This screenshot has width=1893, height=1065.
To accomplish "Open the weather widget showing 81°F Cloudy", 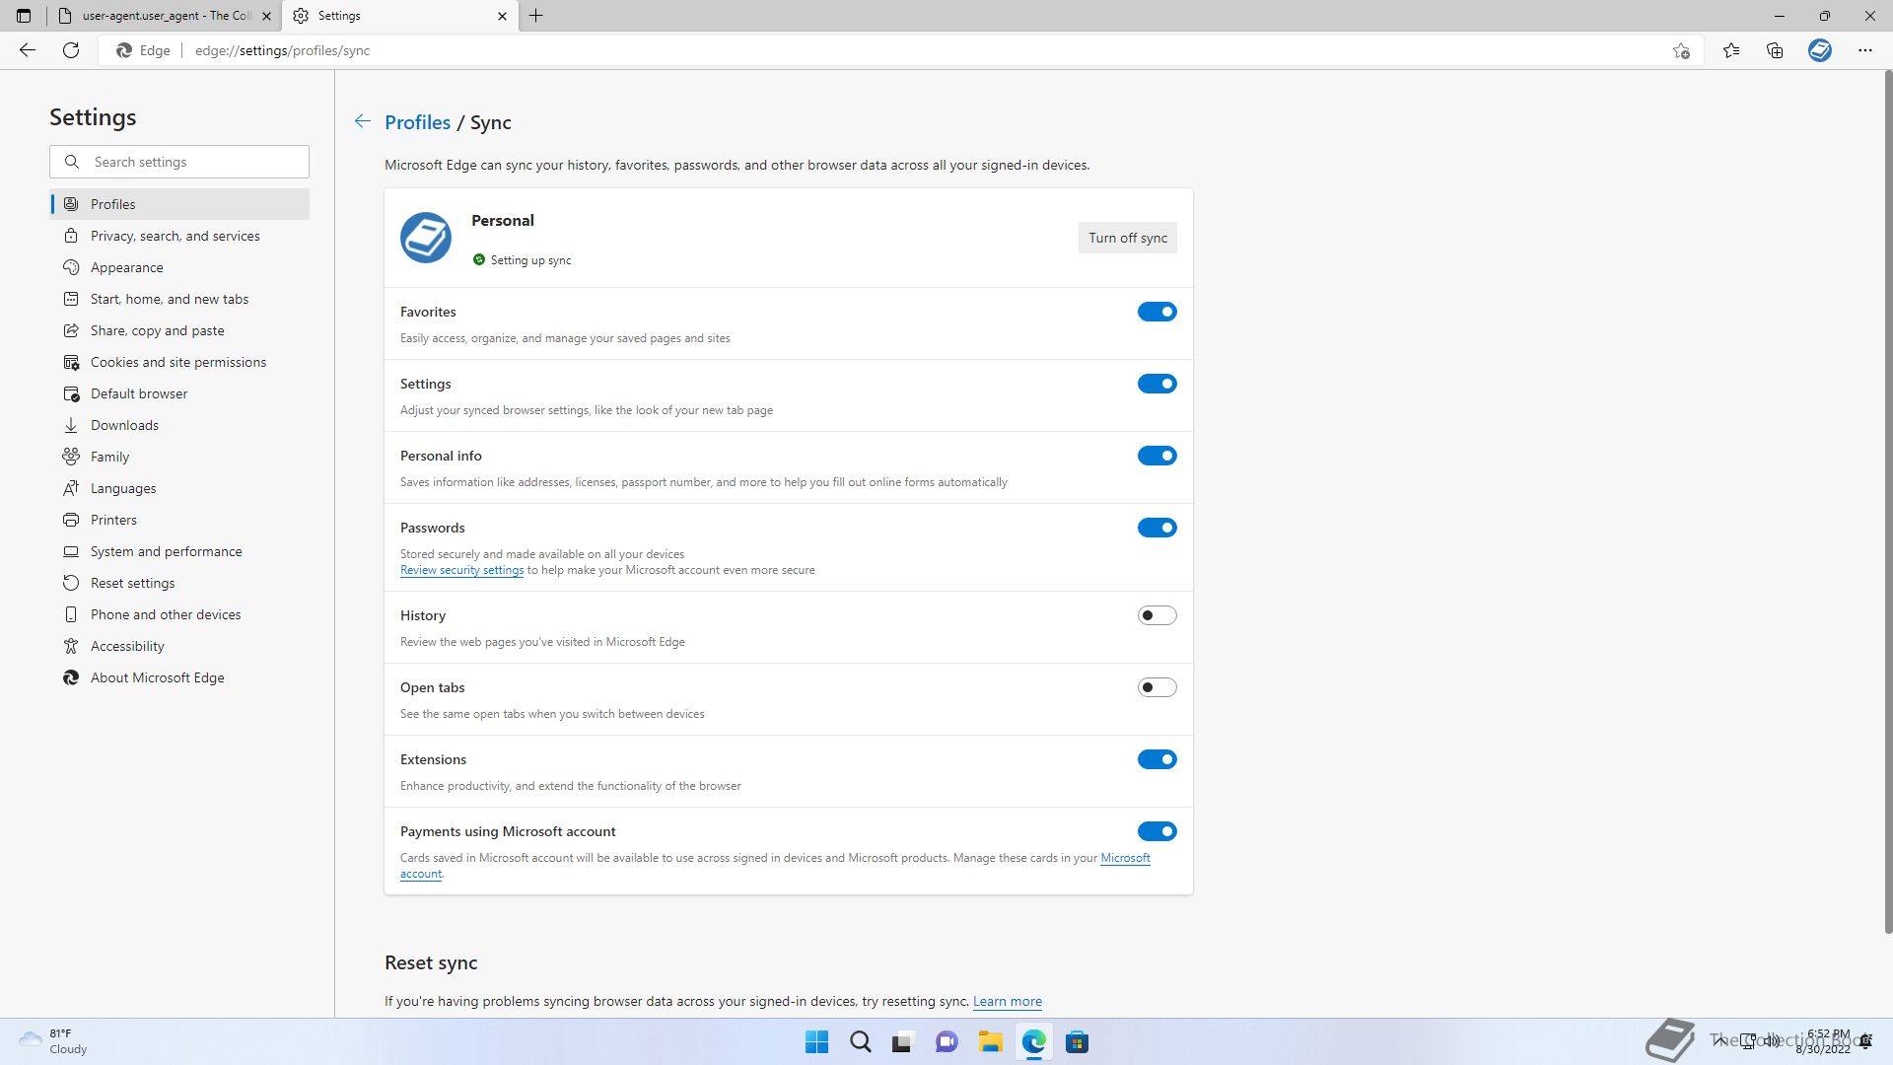I will pyautogui.click(x=55, y=1041).
